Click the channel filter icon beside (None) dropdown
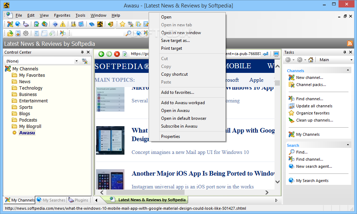 pos(85,61)
